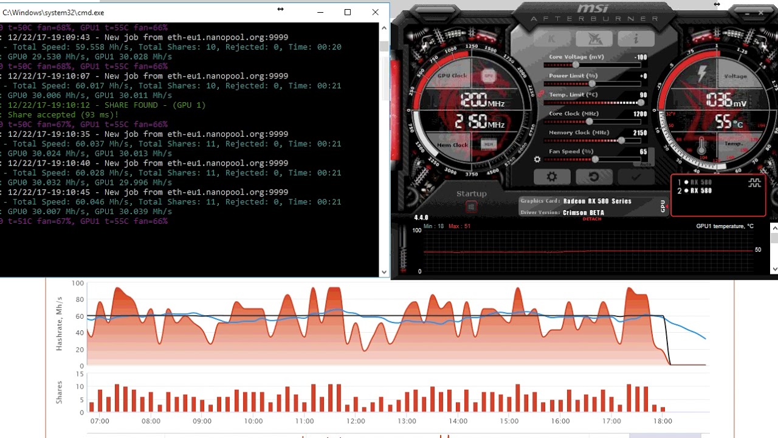Screen dimensions: 778x438
Task: Click the 'Hashrate, Mh/s' axis label
Action: coord(60,324)
